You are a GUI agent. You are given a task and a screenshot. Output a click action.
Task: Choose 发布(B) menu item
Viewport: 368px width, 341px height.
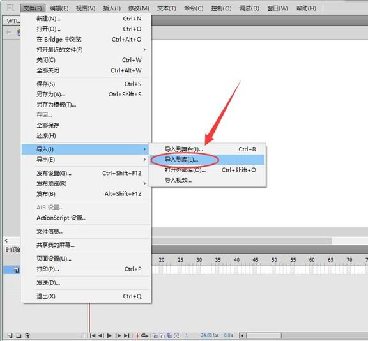pyautogui.click(x=86, y=193)
